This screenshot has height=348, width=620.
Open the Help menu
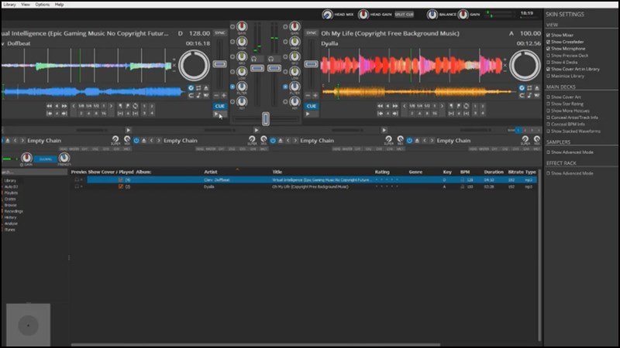click(60, 5)
